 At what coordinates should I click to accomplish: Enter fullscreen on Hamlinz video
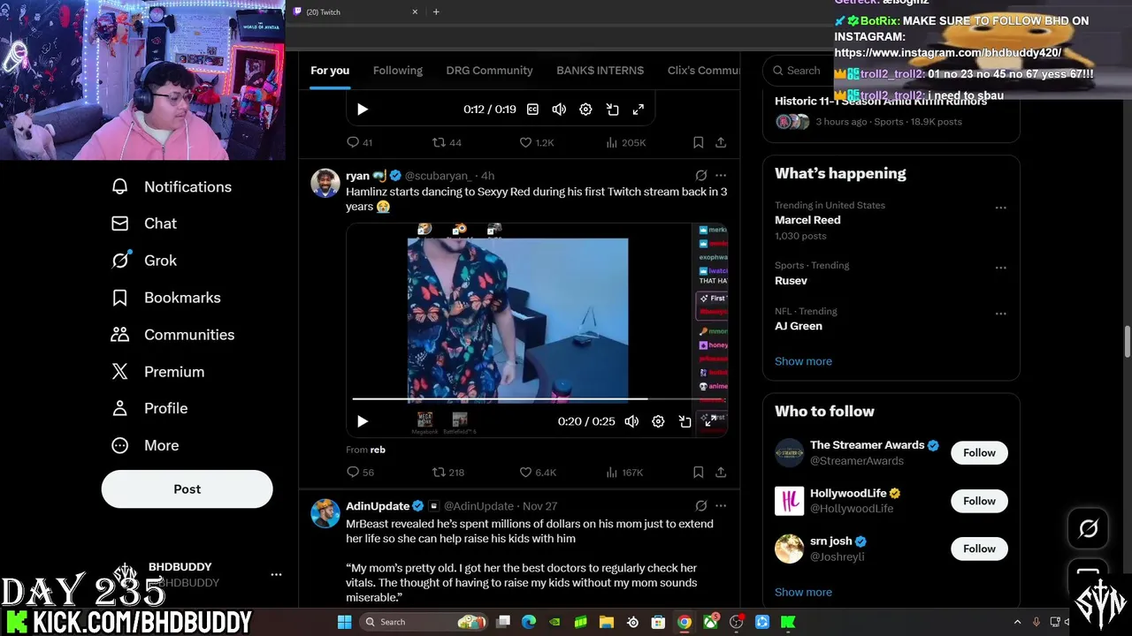pos(710,421)
